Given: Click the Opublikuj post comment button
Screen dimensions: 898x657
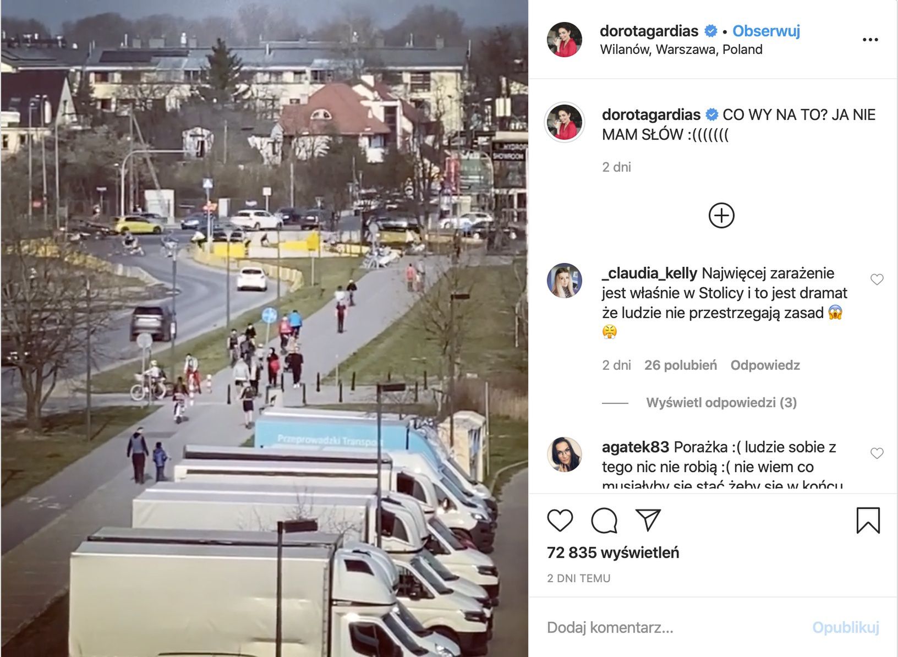Looking at the screenshot, I should pyautogui.click(x=846, y=627).
